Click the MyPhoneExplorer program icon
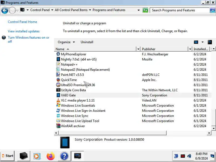 (x=58, y=54)
